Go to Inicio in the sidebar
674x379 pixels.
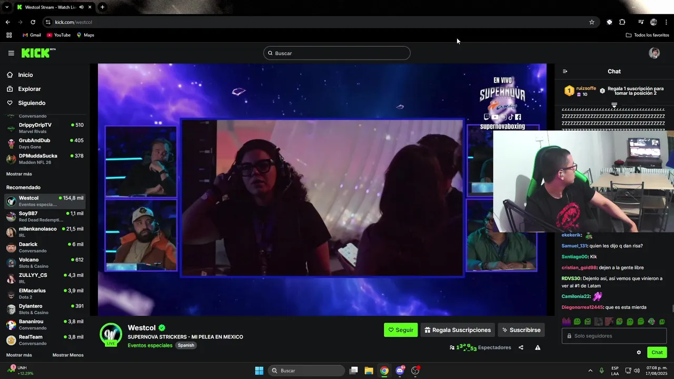point(19,75)
